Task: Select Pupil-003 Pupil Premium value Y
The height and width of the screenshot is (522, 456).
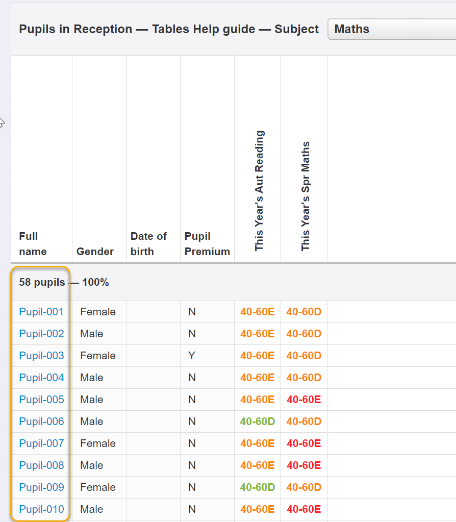Action: click(192, 356)
